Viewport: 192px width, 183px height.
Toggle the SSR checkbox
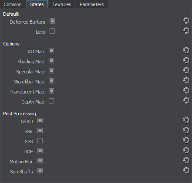pyautogui.click(x=40, y=131)
